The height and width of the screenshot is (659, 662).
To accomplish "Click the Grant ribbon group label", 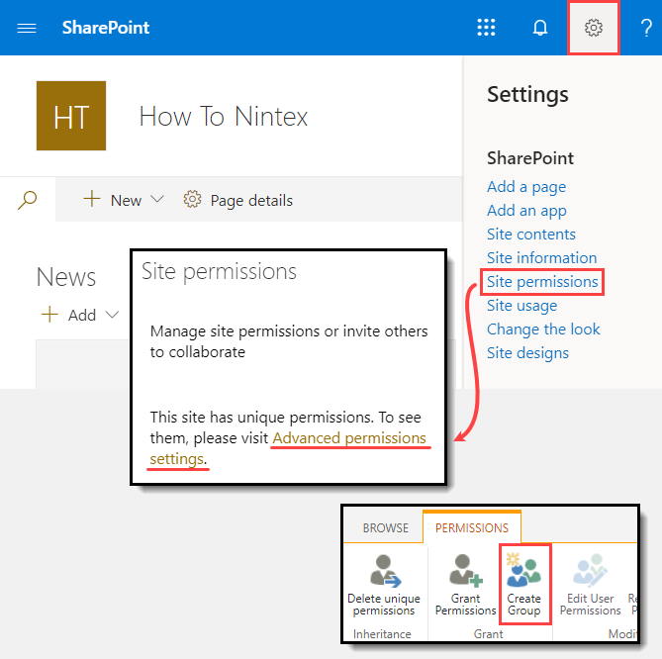I will pos(488,633).
